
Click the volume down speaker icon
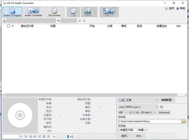coord(54,137)
